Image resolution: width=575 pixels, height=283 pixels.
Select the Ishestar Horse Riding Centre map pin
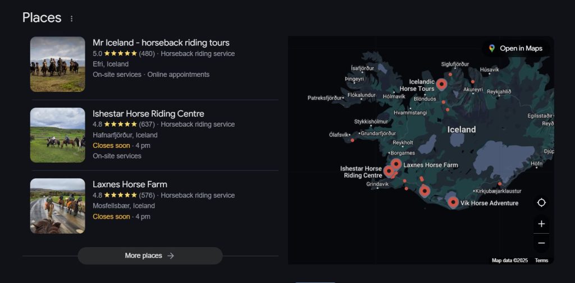pos(389,171)
